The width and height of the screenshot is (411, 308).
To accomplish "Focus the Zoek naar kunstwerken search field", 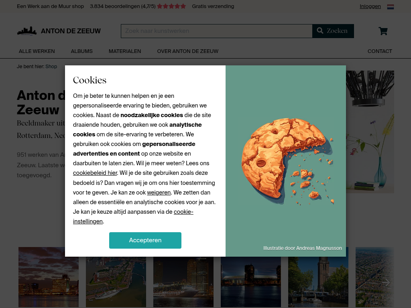I will (x=216, y=31).
